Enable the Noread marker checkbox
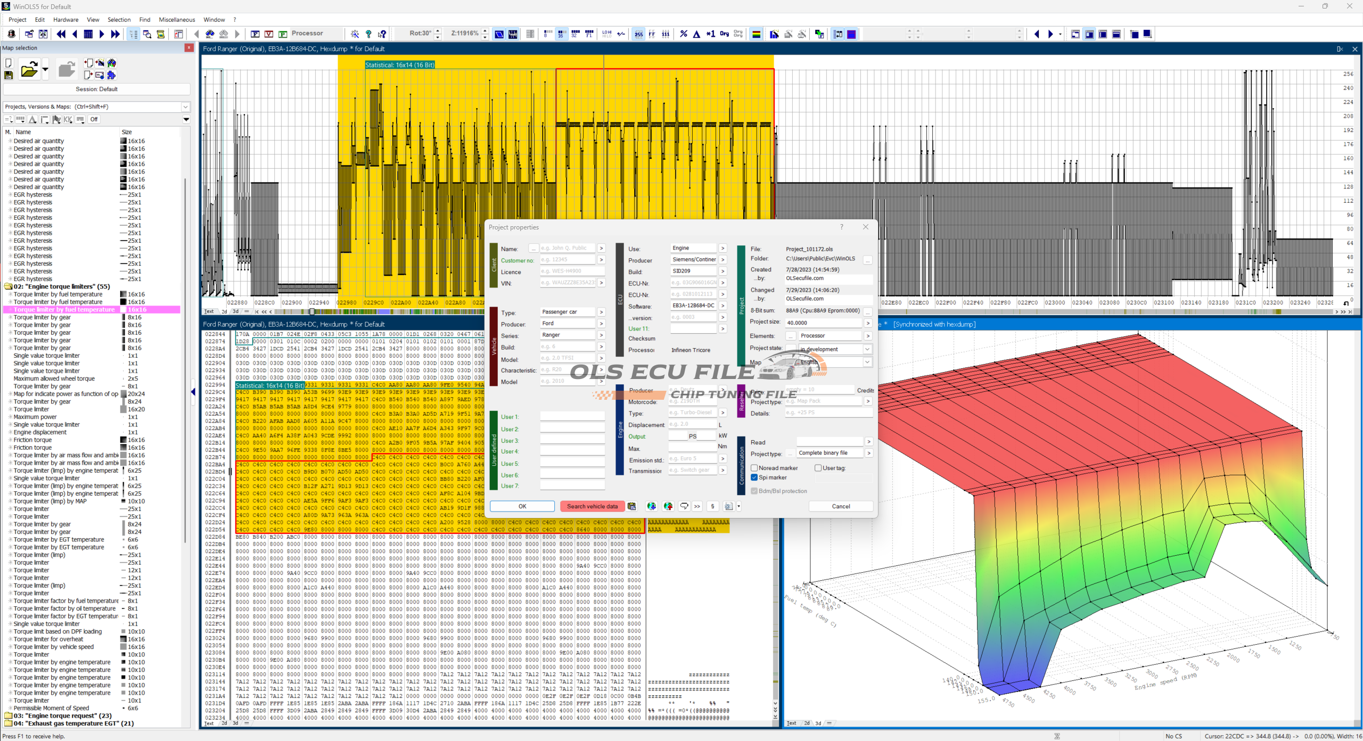The height and width of the screenshot is (741, 1363). (x=754, y=468)
